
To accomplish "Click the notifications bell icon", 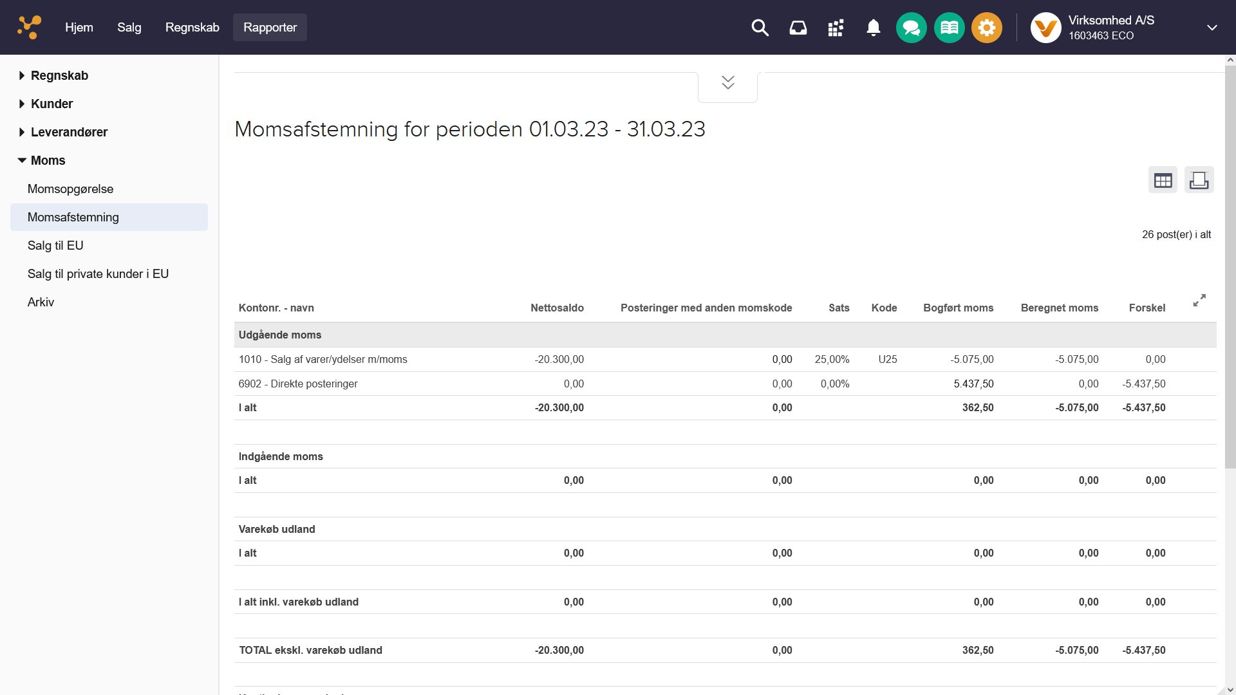I will 873,28.
